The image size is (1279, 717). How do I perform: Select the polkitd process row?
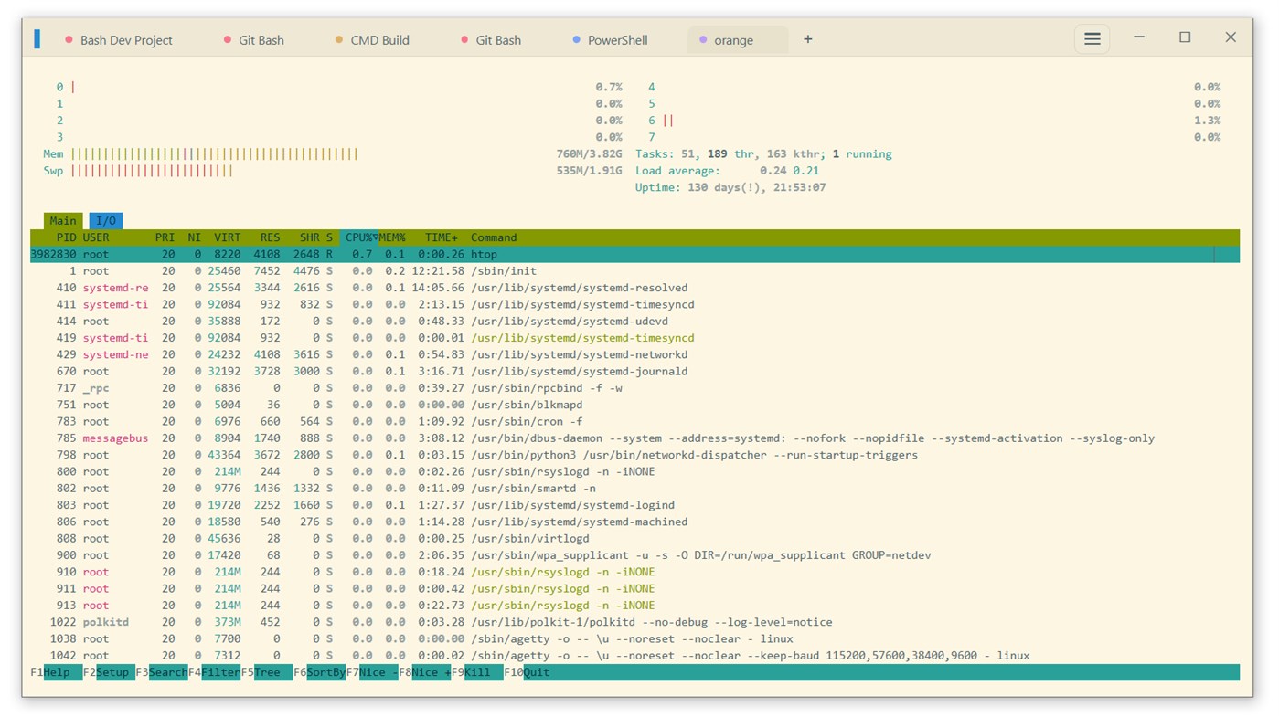634,622
